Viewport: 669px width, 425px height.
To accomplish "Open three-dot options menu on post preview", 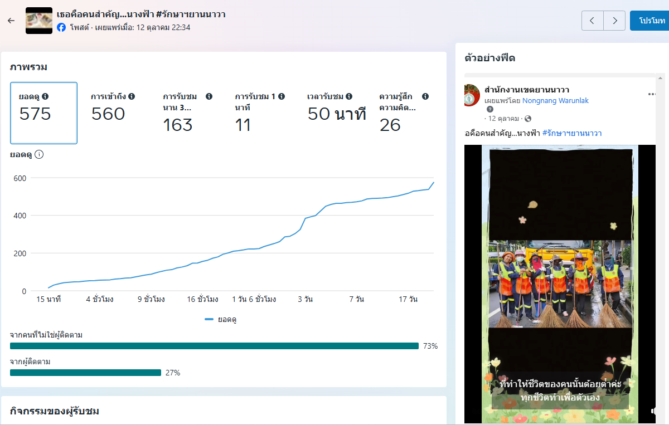I will point(652,94).
